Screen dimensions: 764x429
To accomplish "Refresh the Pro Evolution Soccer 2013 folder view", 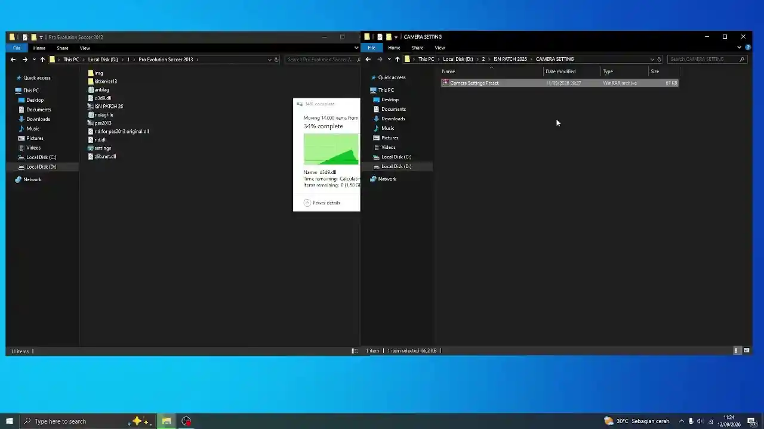I will (x=276, y=60).
